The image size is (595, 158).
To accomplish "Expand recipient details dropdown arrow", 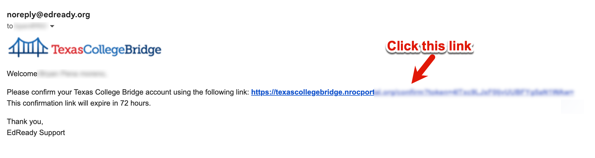I will [x=52, y=26].
